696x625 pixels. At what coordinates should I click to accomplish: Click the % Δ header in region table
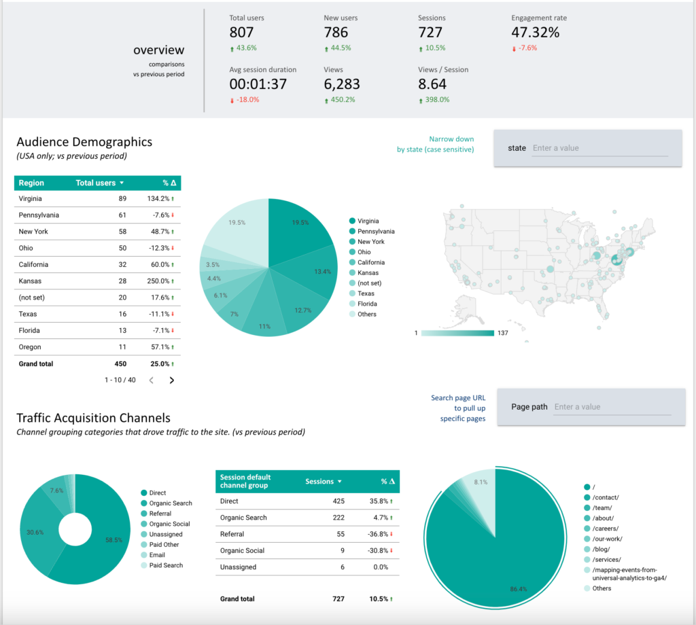click(169, 183)
